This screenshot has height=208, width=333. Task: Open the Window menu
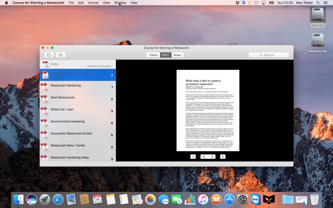[120, 2]
